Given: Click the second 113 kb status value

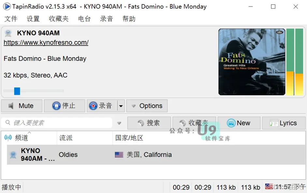Looking at the screenshot, I should click(250, 187).
